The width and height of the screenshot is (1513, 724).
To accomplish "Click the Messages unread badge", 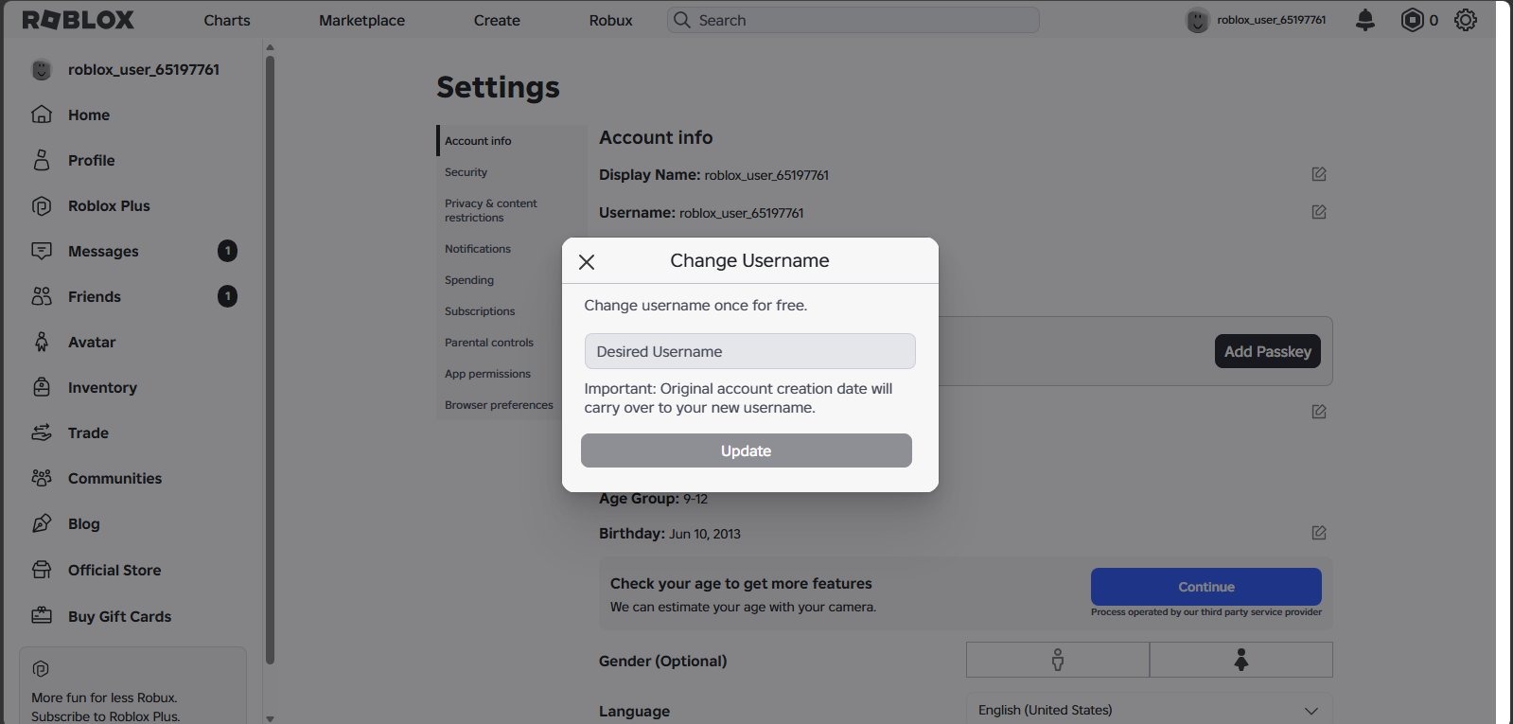I will (x=227, y=251).
